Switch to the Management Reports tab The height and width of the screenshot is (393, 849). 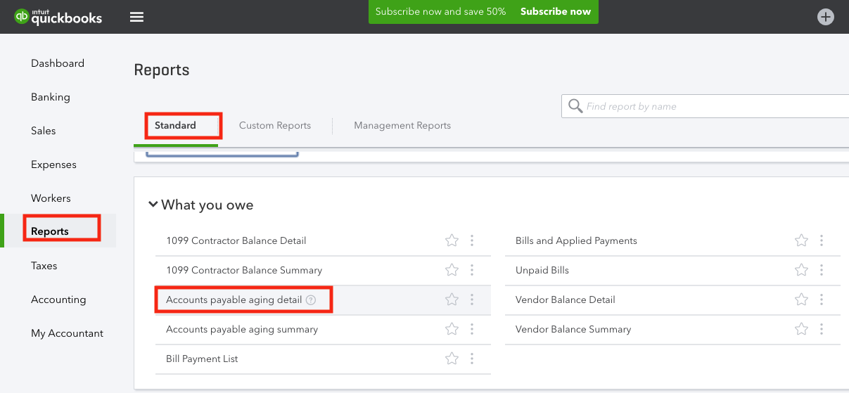402,125
